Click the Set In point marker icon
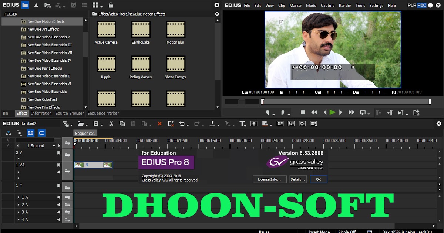Image resolution: width=444 pixels, height=233 pixels. coord(268,112)
